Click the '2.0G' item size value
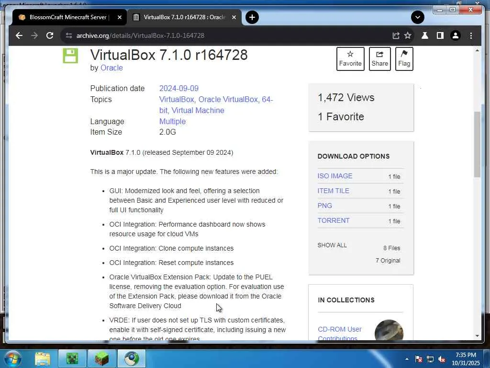Viewport: 490px width, 368px height. click(167, 132)
